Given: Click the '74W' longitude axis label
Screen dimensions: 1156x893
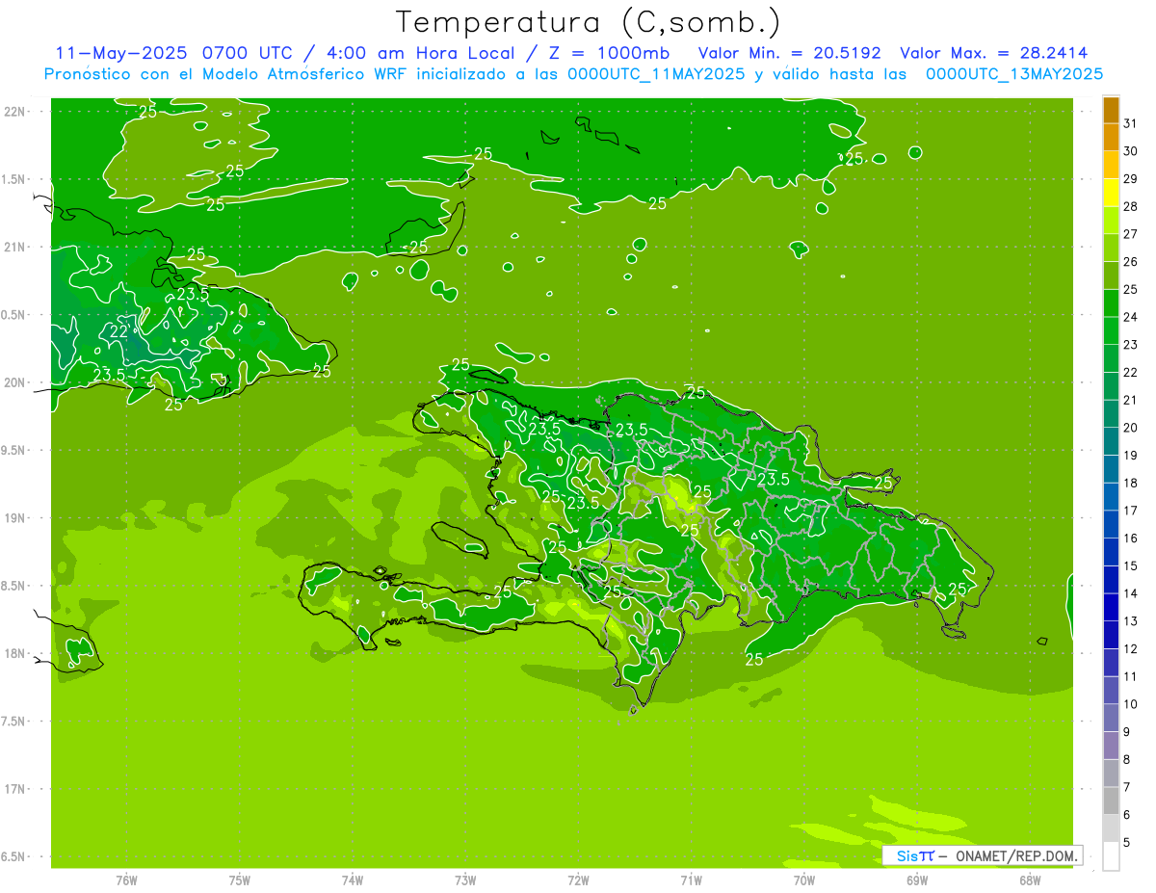Looking at the screenshot, I should (353, 880).
